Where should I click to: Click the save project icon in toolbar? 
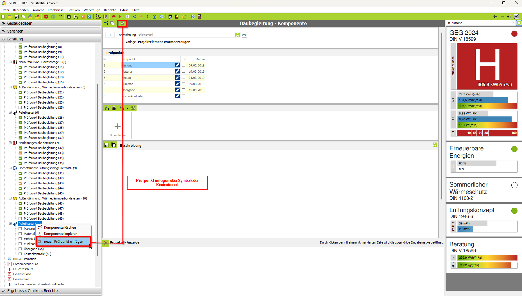click(x=17, y=17)
